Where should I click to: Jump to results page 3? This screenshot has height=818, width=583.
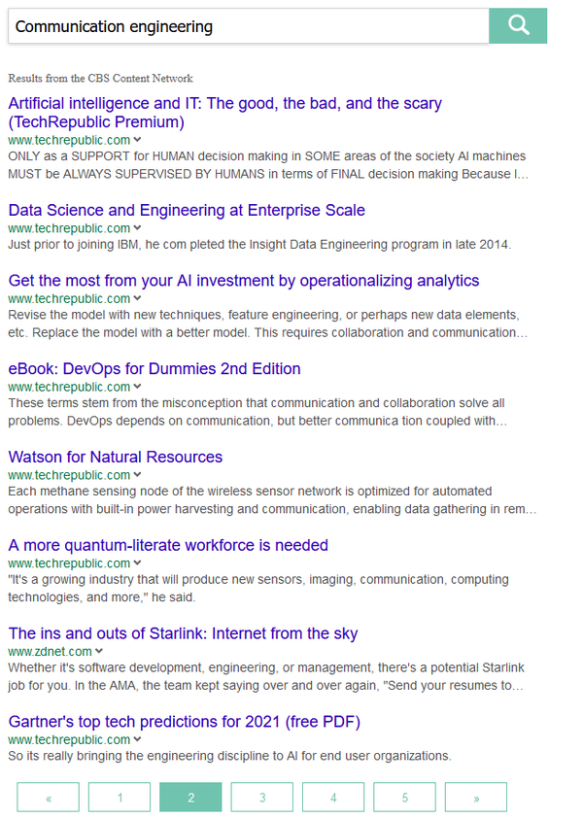coord(262,798)
